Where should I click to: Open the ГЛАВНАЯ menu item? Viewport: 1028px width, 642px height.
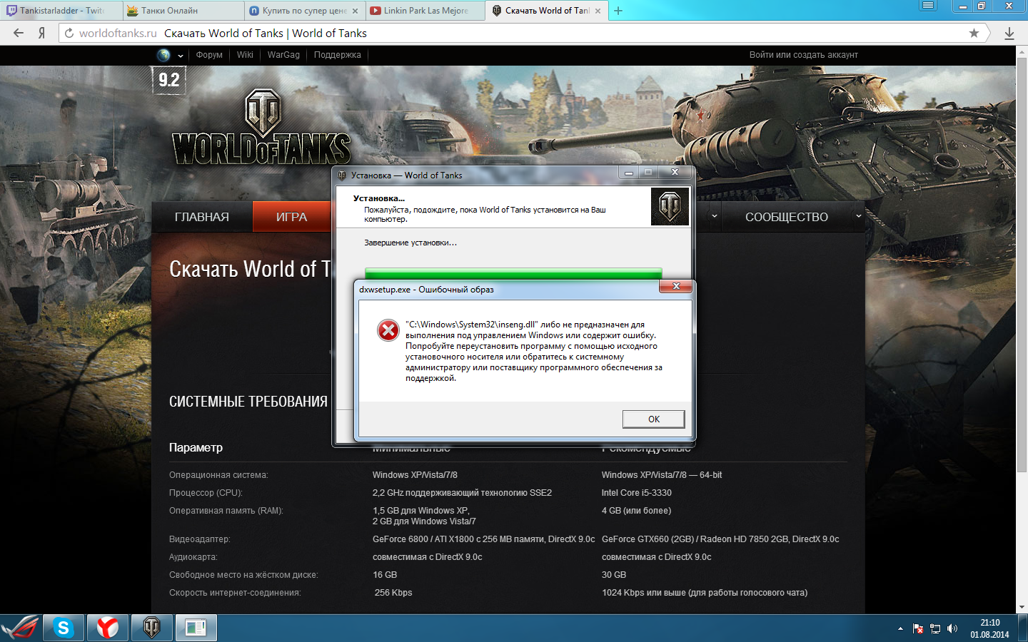click(x=202, y=217)
